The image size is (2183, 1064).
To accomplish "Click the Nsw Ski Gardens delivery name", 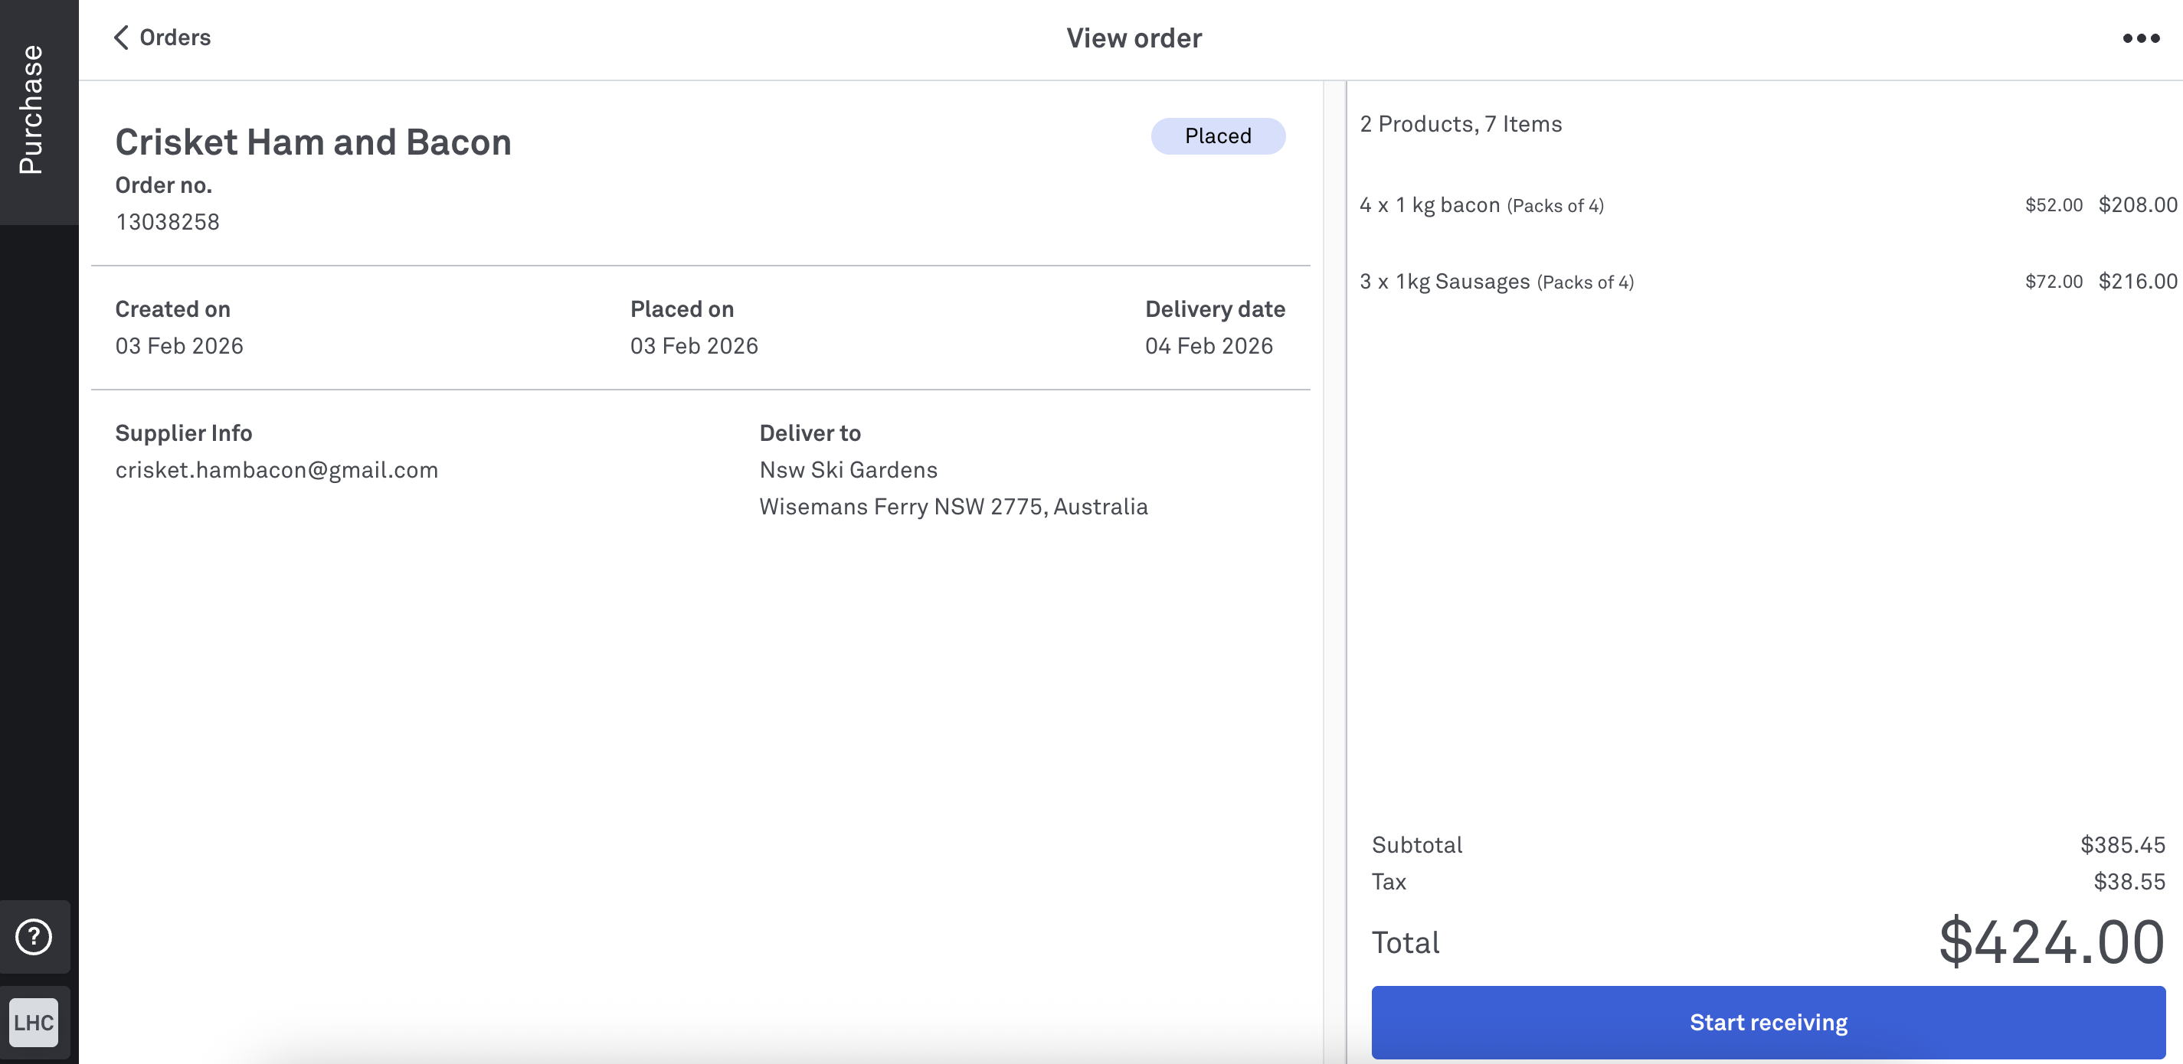I will (848, 470).
